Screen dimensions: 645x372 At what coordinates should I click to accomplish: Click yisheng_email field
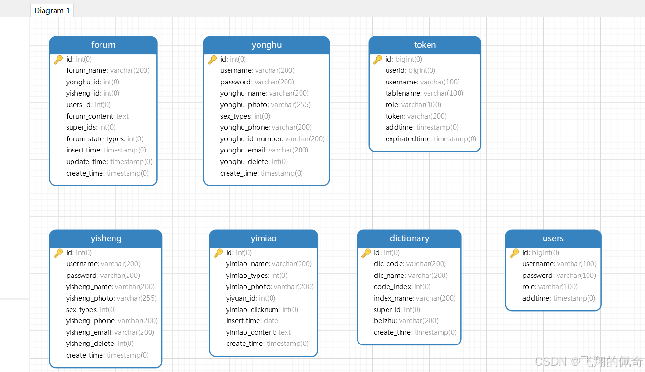point(110,332)
